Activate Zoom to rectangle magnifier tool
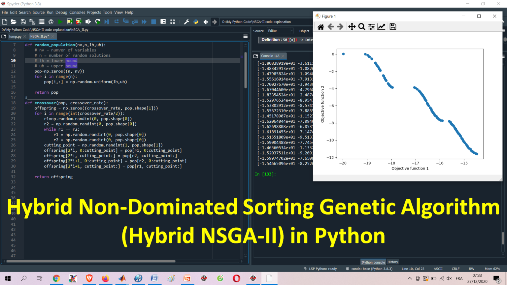This screenshot has height=285, width=507. 362,27
